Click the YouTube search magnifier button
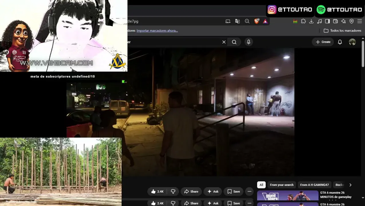This screenshot has width=365, height=206. (234, 42)
